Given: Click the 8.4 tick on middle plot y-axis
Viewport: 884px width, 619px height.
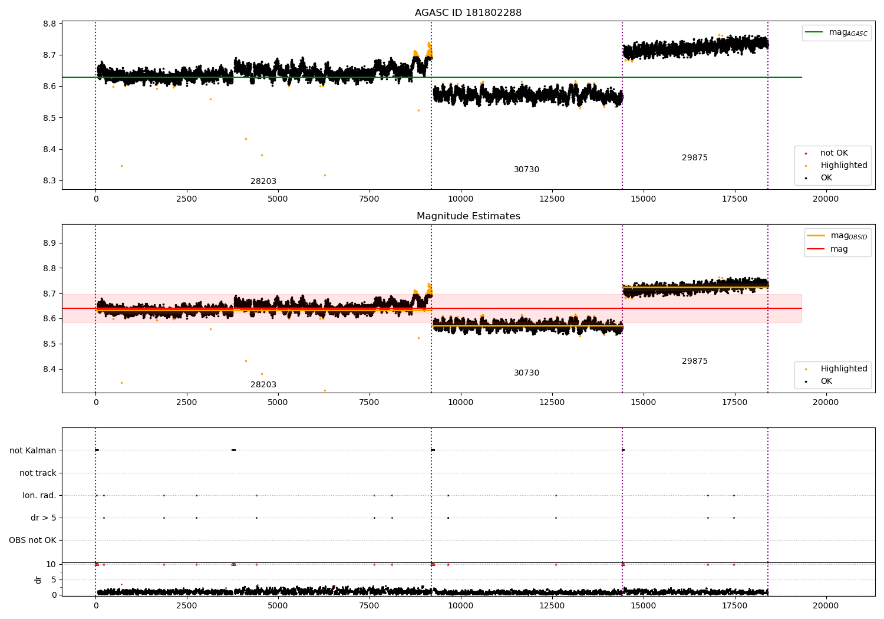Looking at the screenshot, I should click(50, 370).
